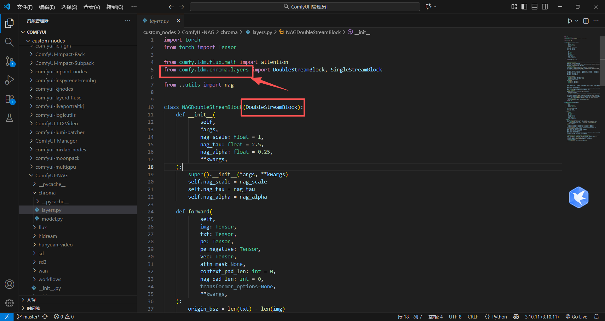Click line and column indicator 行 18
This screenshot has width=605, height=321.
click(x=410, y=317)
